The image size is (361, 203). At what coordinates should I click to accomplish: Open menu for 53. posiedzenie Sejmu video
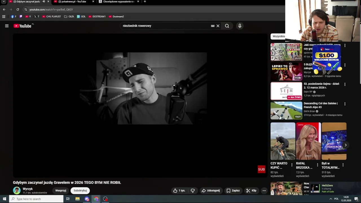point(345,84)
